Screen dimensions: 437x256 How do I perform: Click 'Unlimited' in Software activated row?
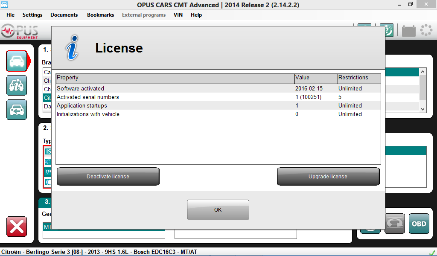pyautogui.click(x=350, y=89)
